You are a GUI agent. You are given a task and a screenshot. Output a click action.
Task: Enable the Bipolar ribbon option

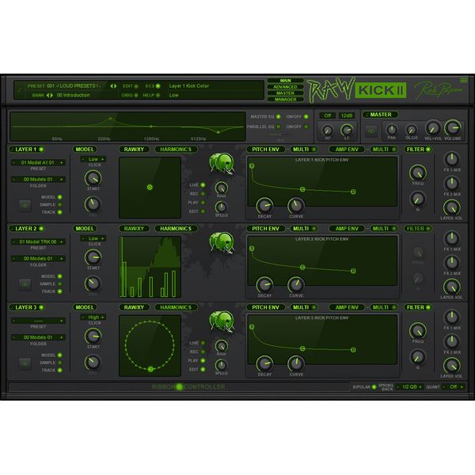point(374,387)
